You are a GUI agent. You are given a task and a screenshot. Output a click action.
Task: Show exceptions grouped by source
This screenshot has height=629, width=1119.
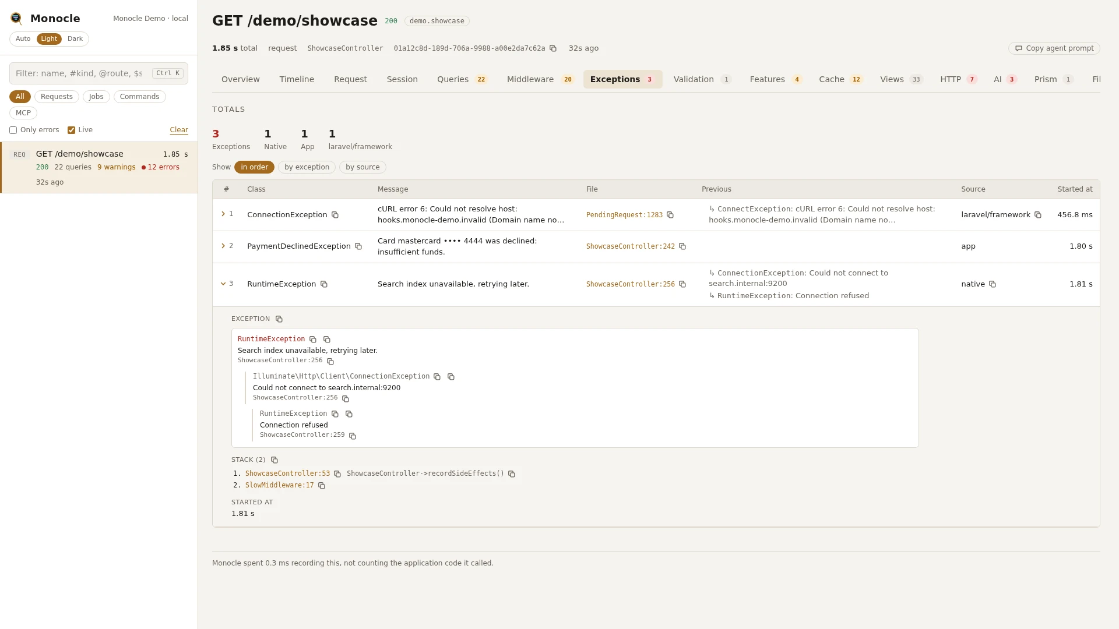(x=363, y=167)
